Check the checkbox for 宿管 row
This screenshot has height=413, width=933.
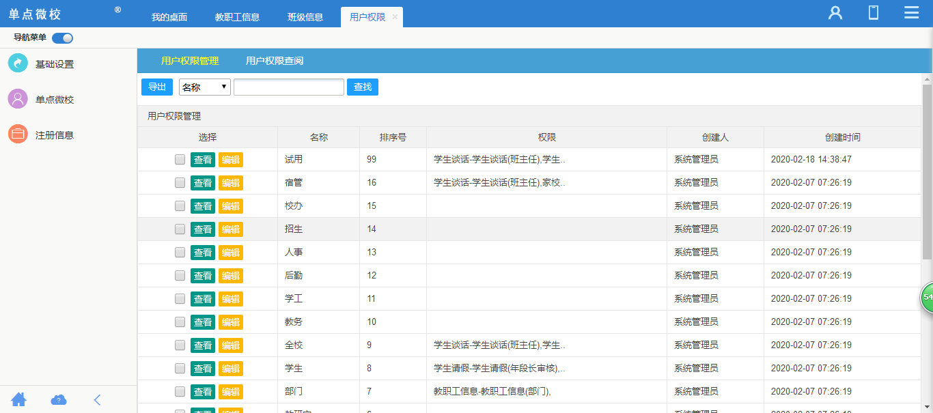tap(180, 183)
